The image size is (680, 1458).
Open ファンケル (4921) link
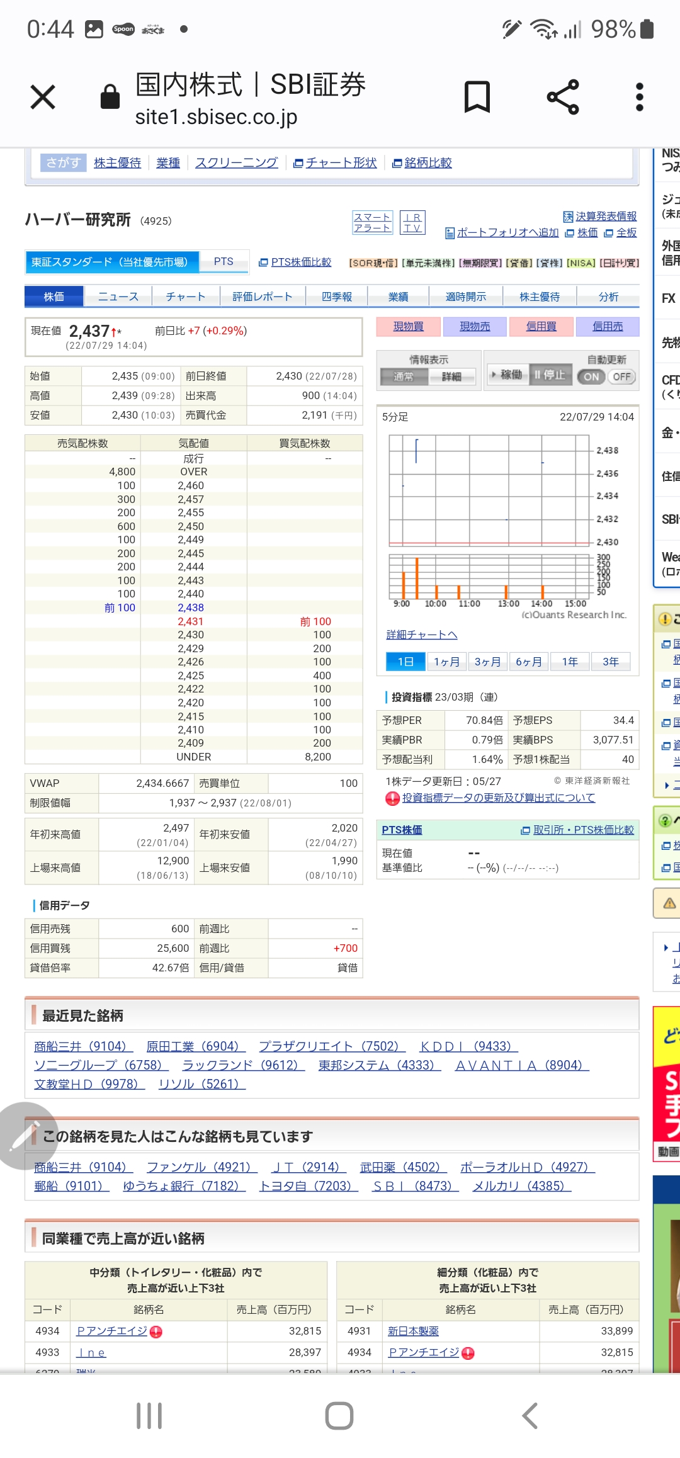(202, 1167)
